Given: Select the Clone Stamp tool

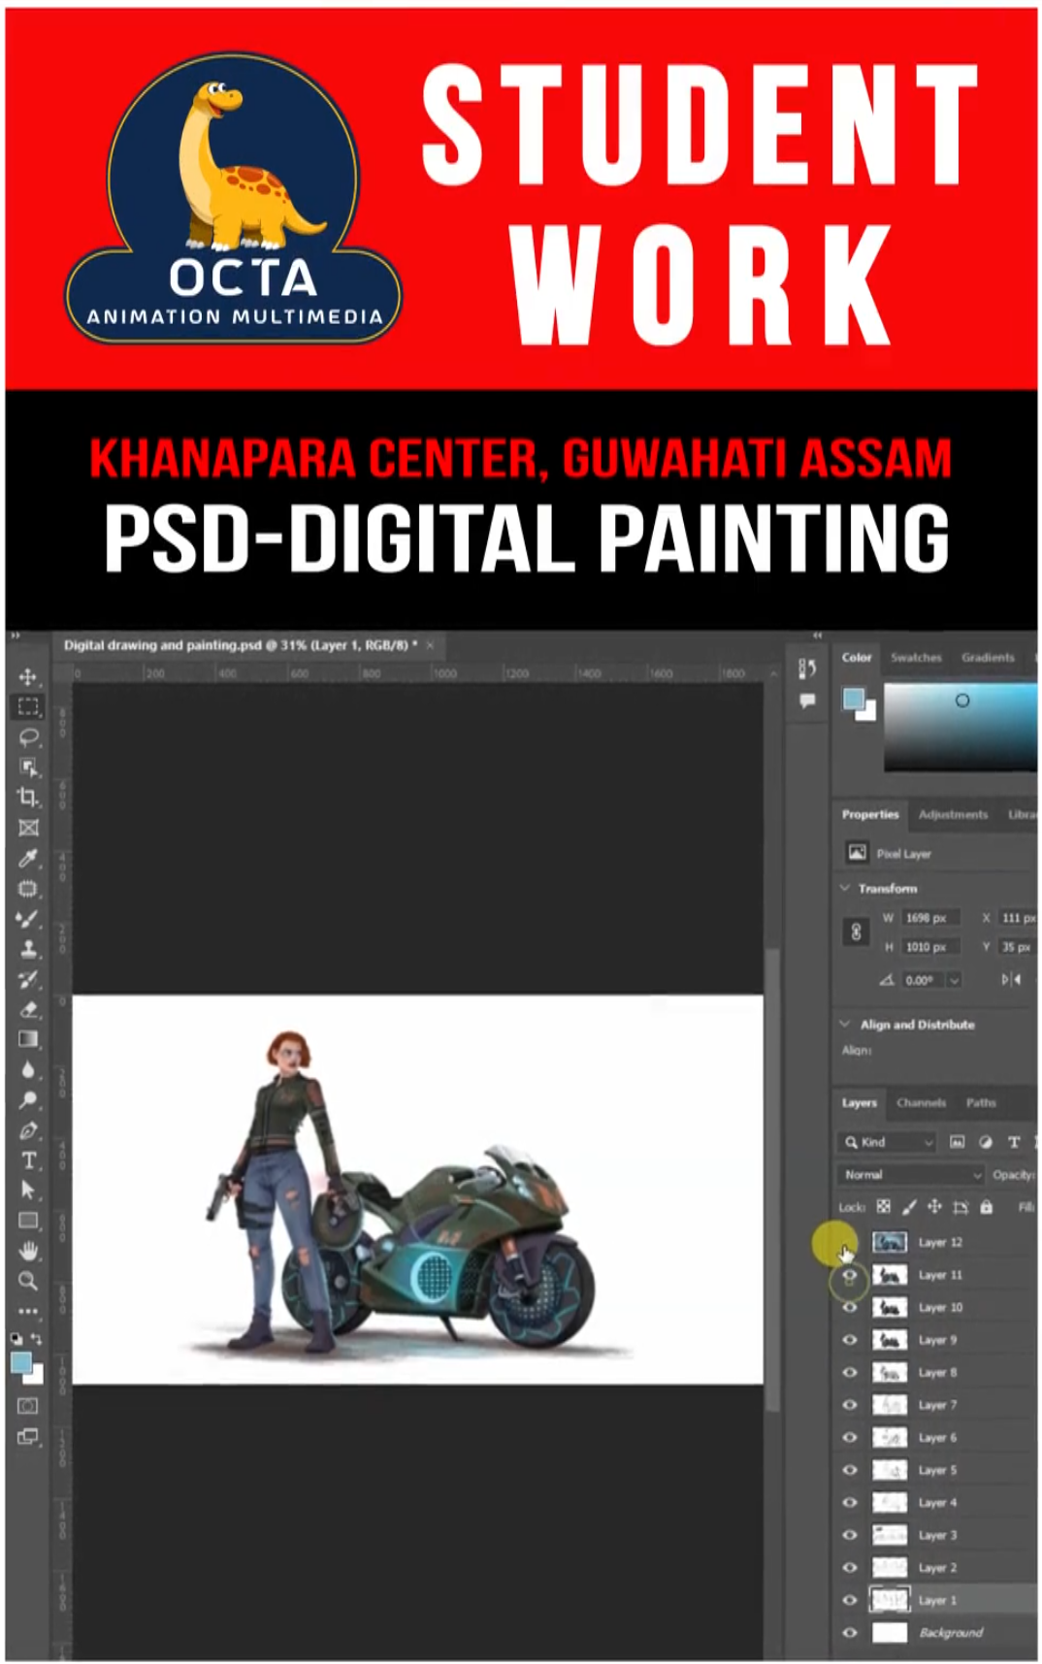Looking at the screenshot, I should (28, 949).
